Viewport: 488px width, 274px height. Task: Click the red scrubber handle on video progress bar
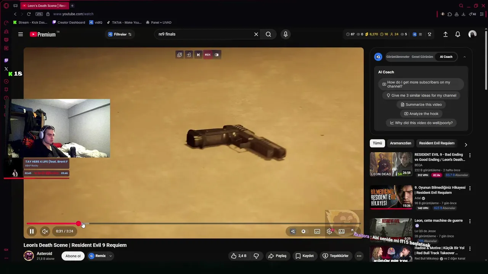(x=79, y=224)
